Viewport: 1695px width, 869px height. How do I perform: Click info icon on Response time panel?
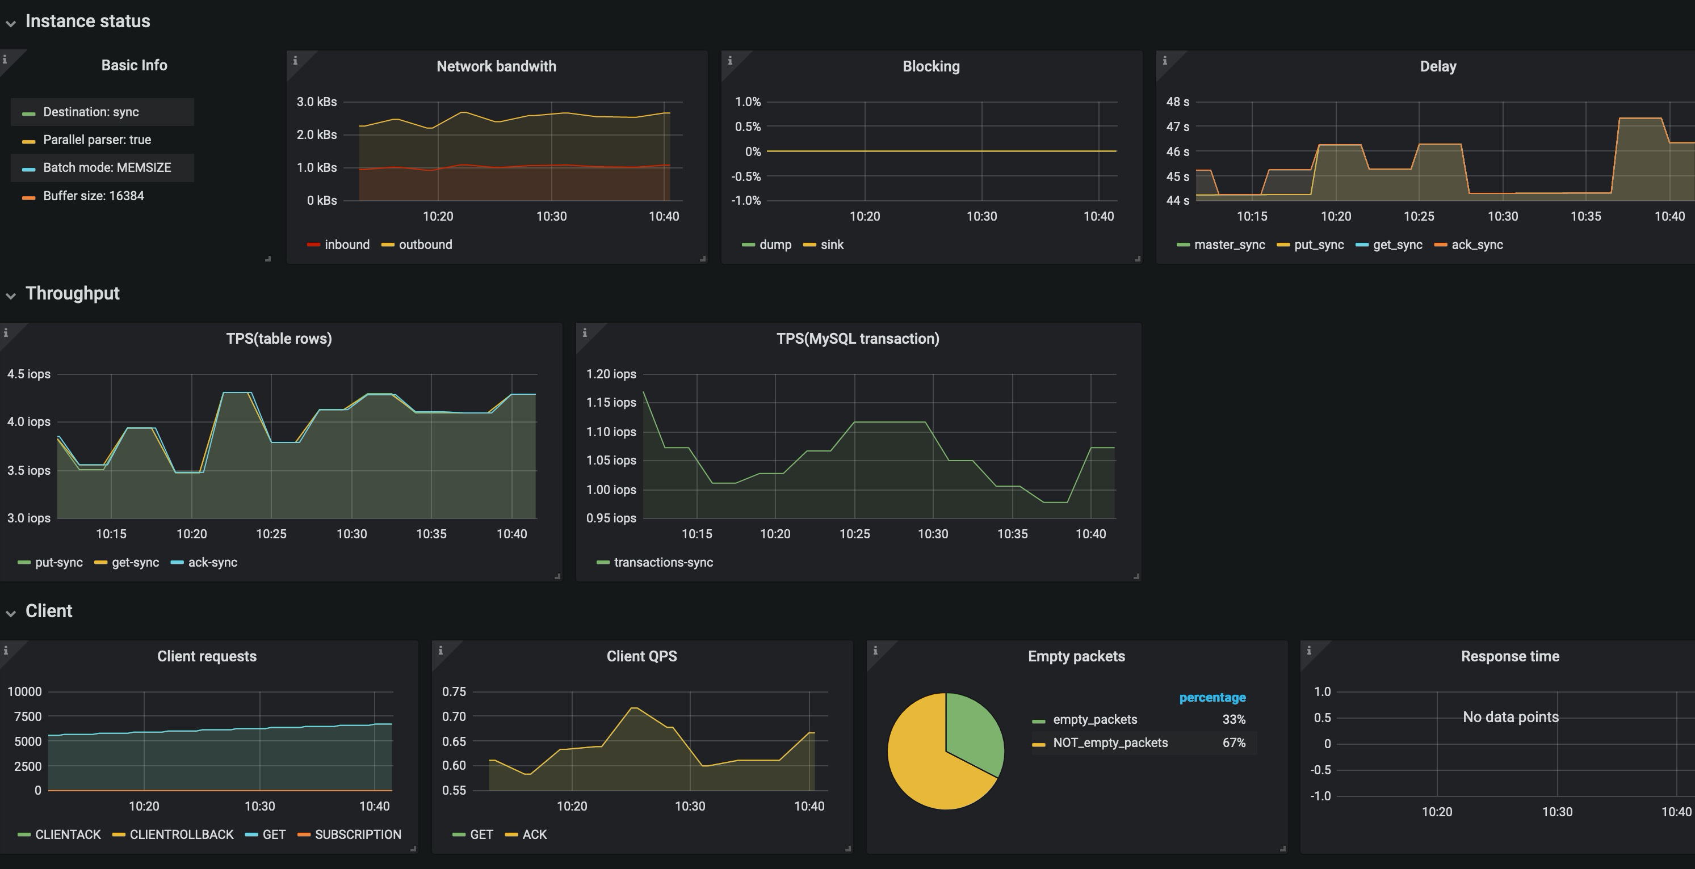1309,650
